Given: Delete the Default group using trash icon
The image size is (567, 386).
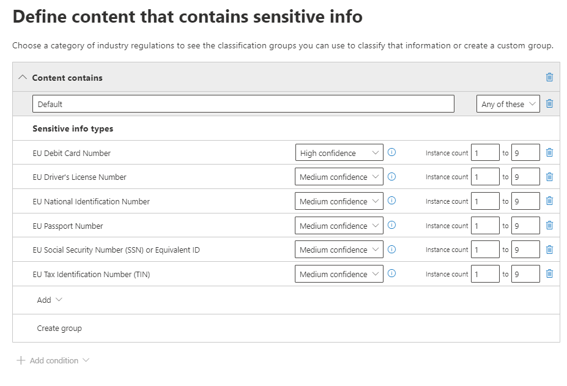Looking at the screenshot, I should pos(549,104).
